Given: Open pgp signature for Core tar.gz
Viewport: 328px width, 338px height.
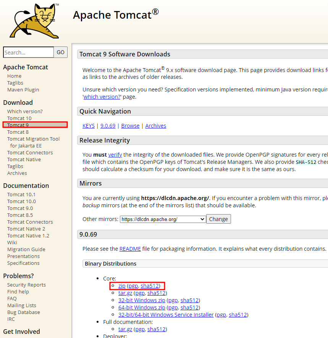Looking at the screenshot, I should pyautogui.click(x=140, y=293).
